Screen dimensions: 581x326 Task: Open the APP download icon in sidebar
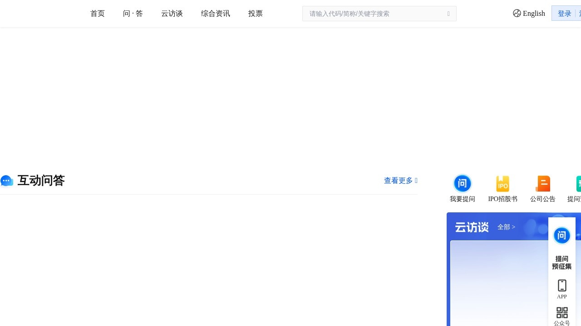561,285
